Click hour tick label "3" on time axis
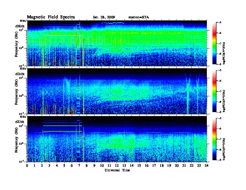The image size is (246, 190). click(49, 165)
